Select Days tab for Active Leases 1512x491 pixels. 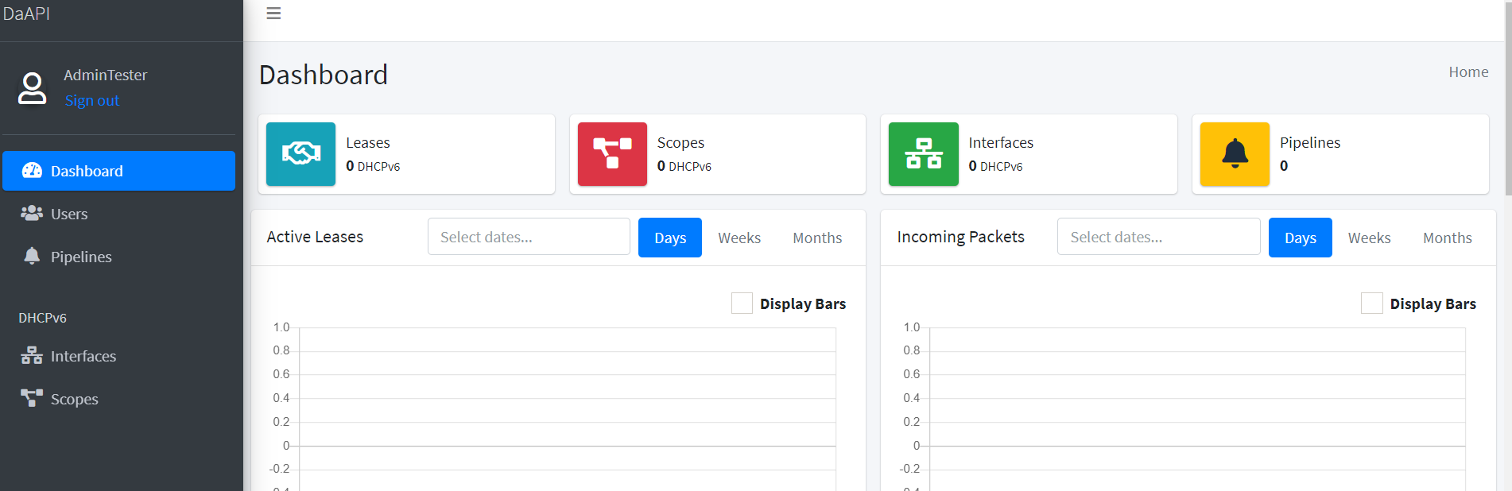pos(670,238)
